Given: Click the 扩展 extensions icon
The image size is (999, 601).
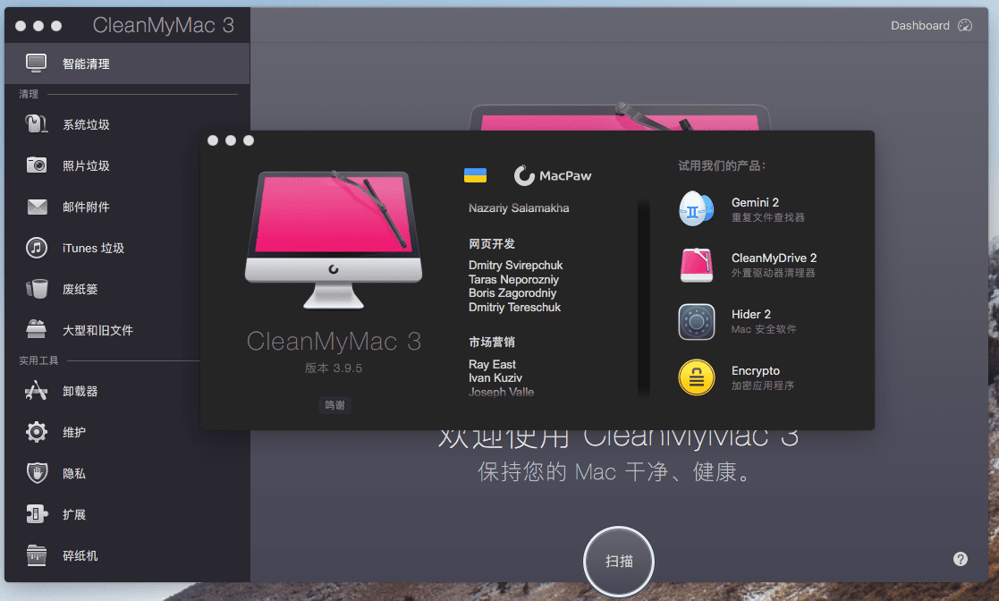Looking at the screenshot, I should coord(37,513).
